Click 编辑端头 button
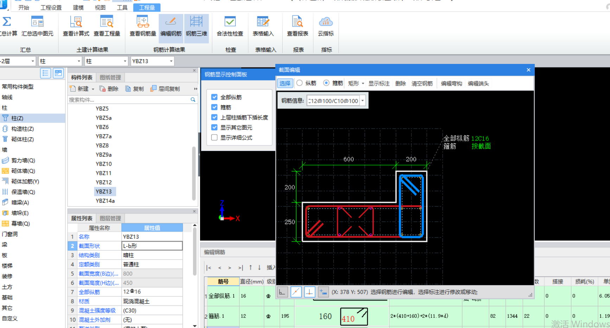The height and width of the screenshot is (328, 610). point(478,84)
